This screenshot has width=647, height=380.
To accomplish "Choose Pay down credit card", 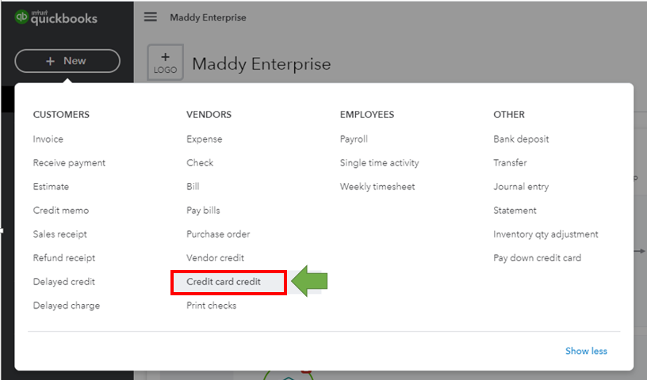I will point(537,258).
